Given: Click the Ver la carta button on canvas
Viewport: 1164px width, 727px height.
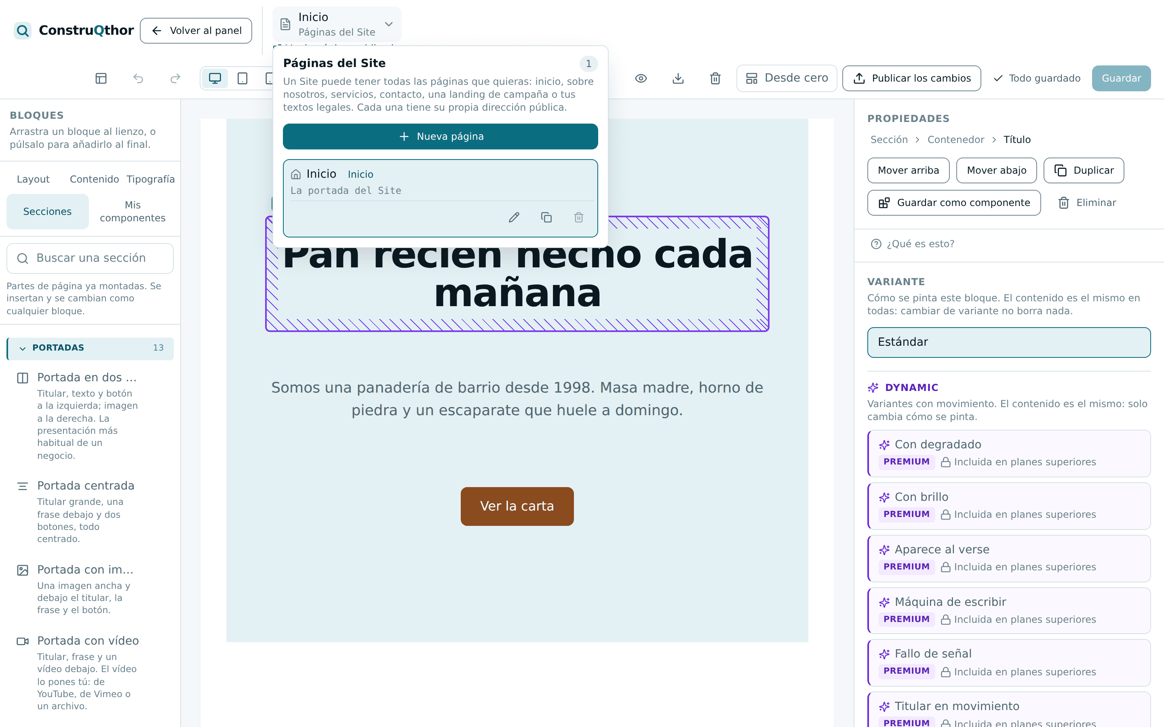Looking at the screenshot, I should pyautogui.click(x=517, y=506).
